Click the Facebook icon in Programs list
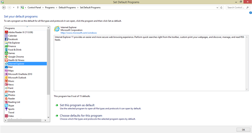Viewport: 252px width, 133px height. 7,39
